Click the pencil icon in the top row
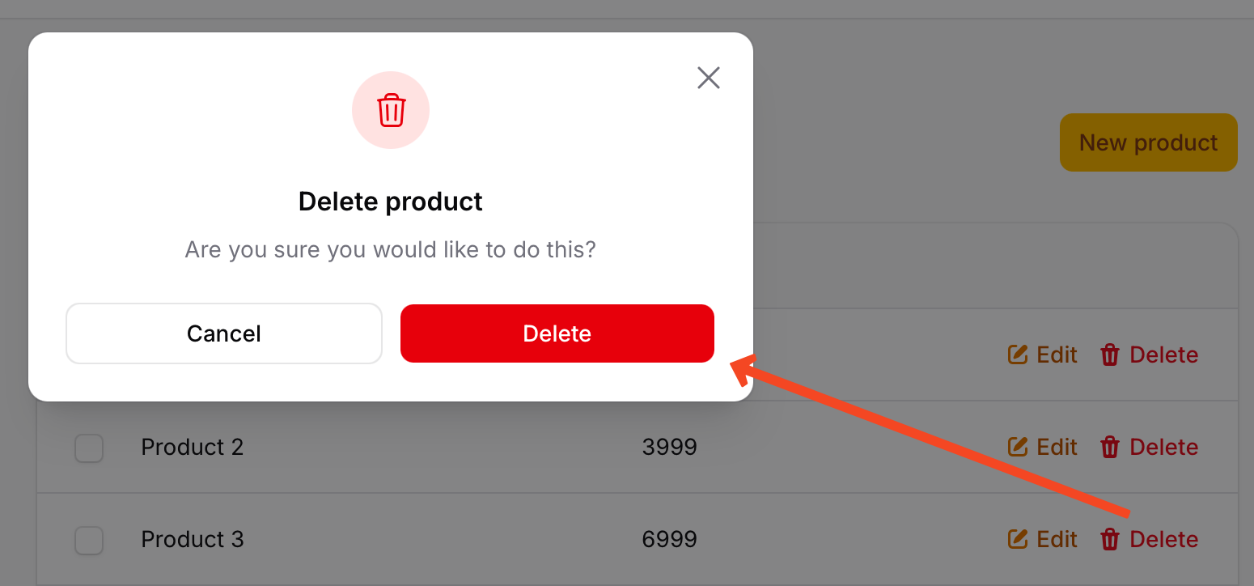This screenshot has width=1254, height=586. click(1018, 355)
